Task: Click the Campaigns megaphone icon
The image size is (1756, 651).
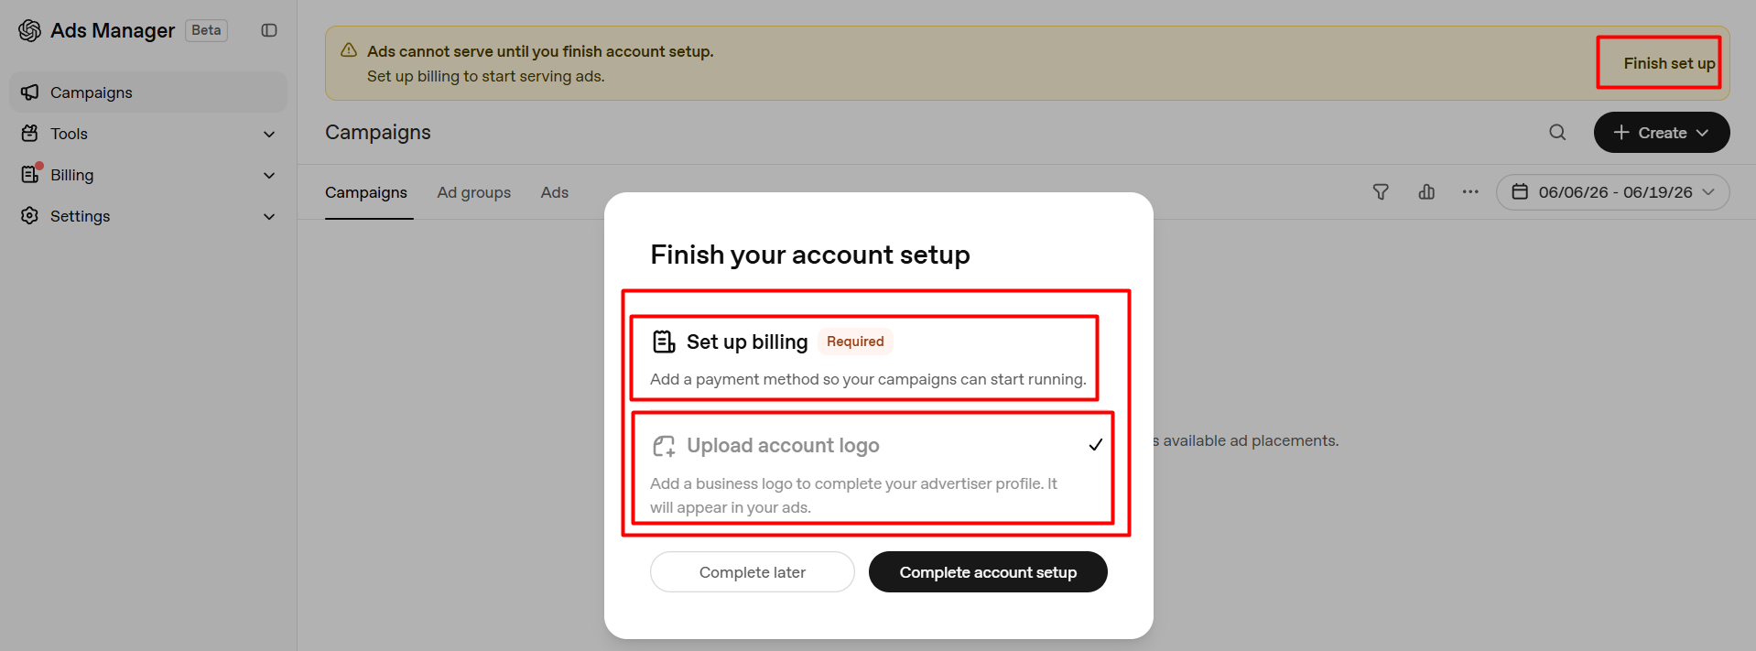Action: tap(30, 92)
